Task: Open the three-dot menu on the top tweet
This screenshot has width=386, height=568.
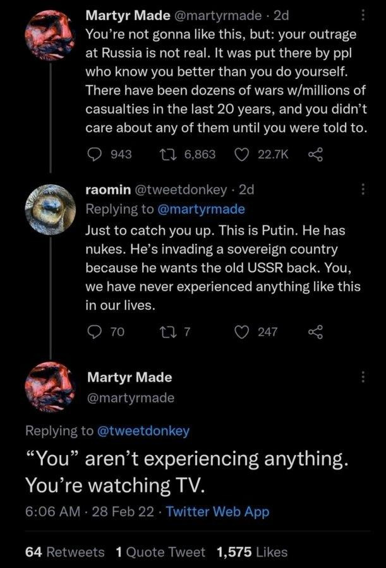Action: pos(363,15)
